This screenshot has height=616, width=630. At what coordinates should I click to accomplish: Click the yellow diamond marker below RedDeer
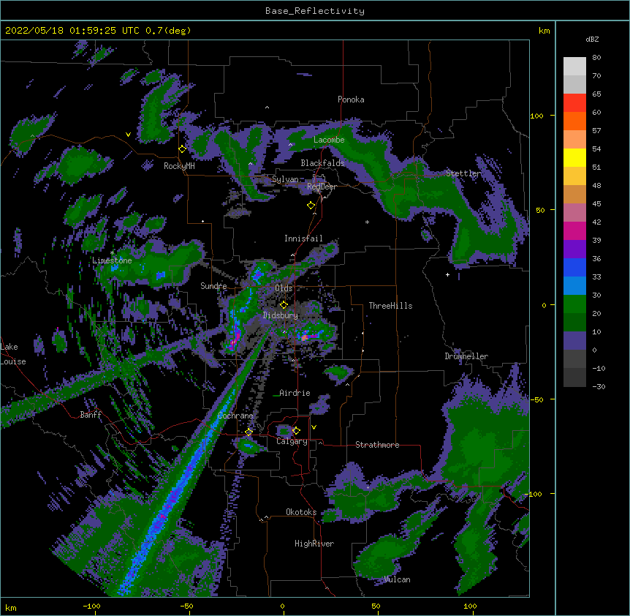click(311, 206)
